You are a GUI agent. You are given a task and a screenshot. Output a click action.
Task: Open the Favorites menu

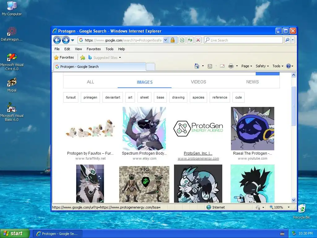click(x=93, y=49)
